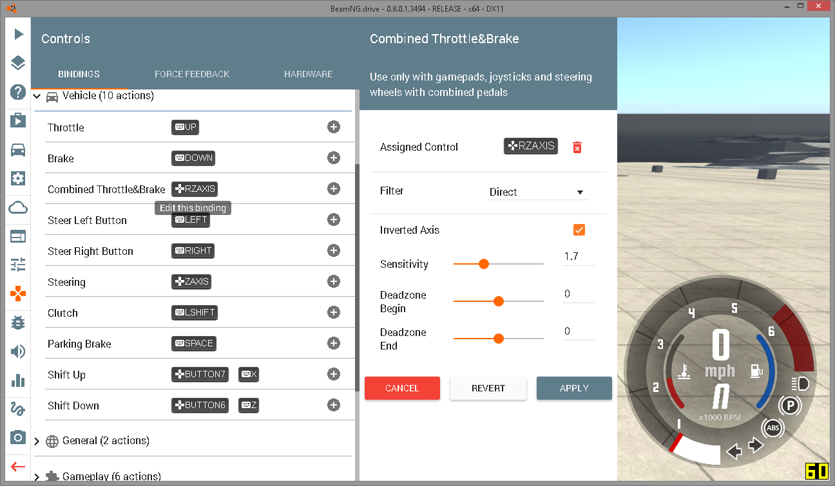
Task: Click the bindings list vertical scrollbar
Action: pos(358,277)
